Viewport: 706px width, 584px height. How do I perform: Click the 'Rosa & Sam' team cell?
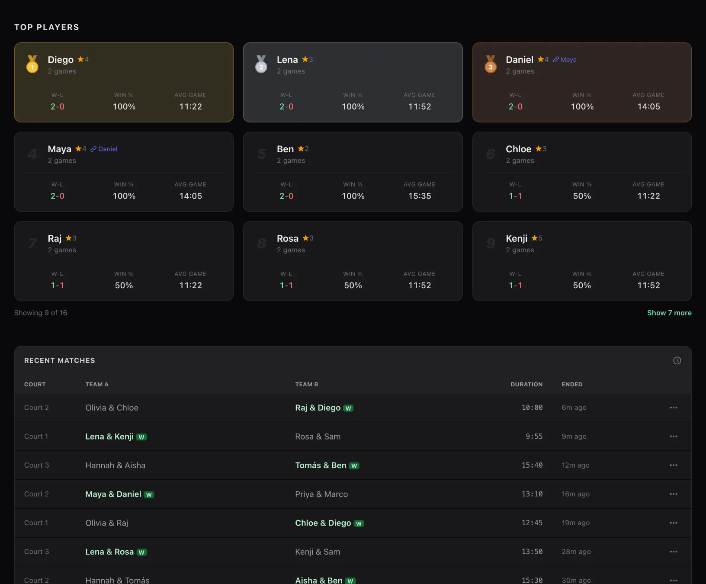(x=318, y=436)
